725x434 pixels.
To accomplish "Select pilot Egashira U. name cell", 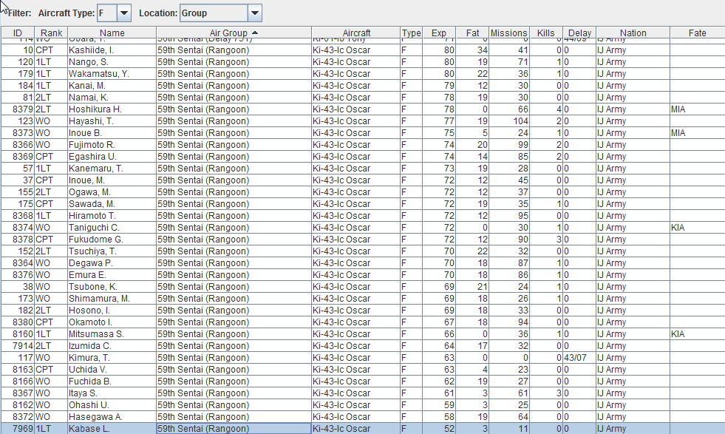I will coord(112,157).
